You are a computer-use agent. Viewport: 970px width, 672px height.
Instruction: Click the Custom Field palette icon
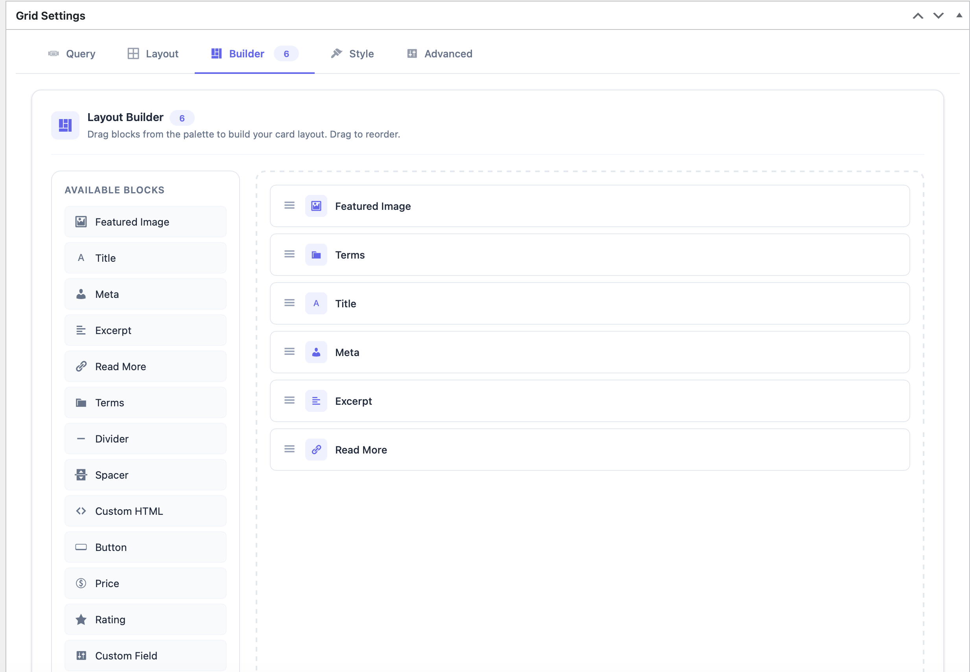click(x=81, y=655)
